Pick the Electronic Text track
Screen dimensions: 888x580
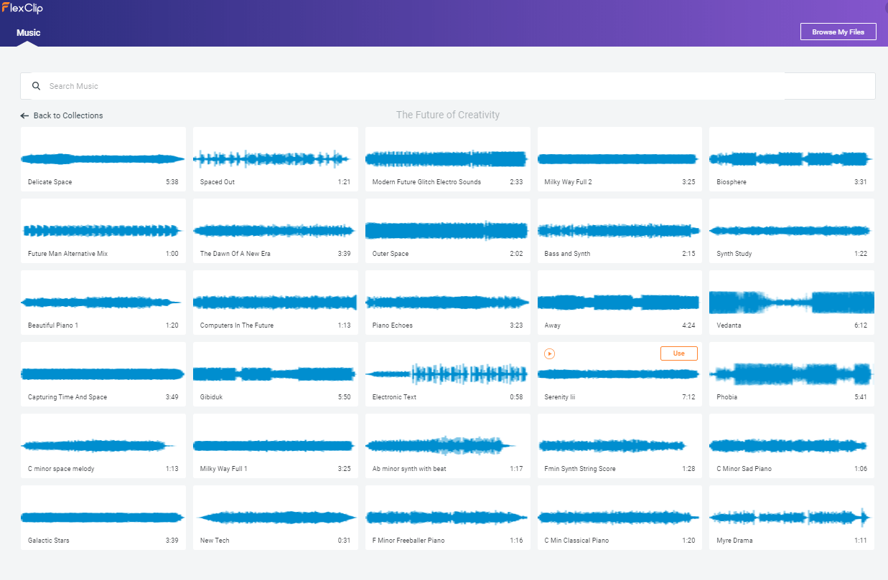click(x=448, y=374)
